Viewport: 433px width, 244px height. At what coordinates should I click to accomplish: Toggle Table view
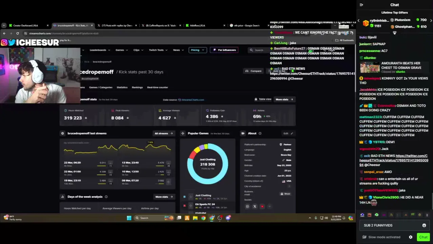(263, 99)
